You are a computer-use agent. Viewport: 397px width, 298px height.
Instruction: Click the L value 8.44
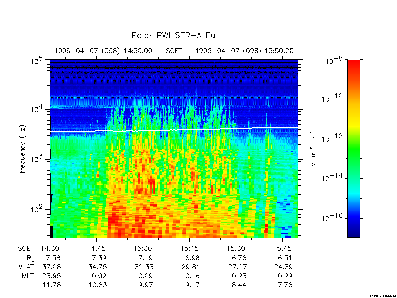(x=239, y=285)
